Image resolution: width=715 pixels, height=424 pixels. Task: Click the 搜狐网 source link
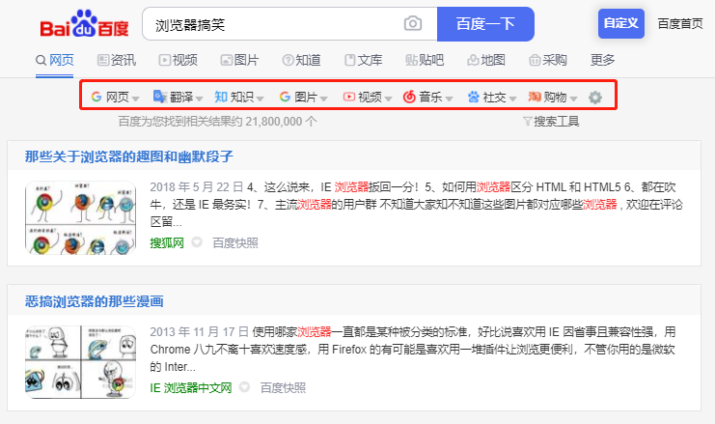point(167,242)
